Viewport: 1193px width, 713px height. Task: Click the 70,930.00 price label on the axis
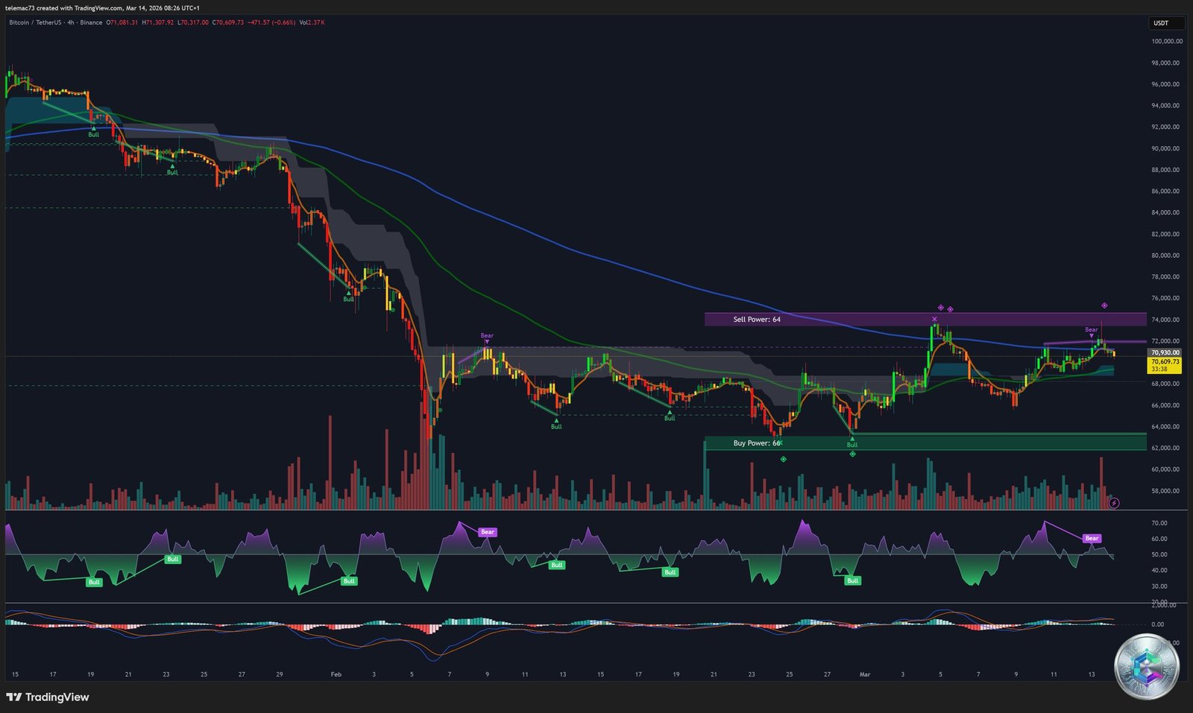pyautogui.click(x=1164, y=352)
